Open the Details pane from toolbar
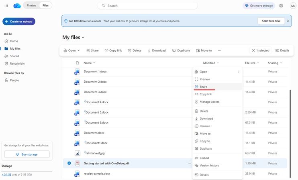This screenshot has width=298, height=180. pos(282,50)
